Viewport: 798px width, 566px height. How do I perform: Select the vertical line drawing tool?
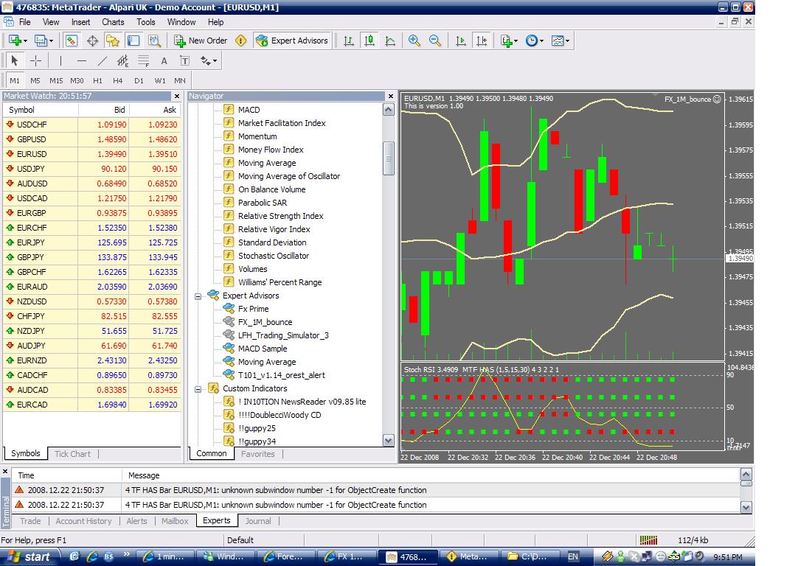click(60, 61)
